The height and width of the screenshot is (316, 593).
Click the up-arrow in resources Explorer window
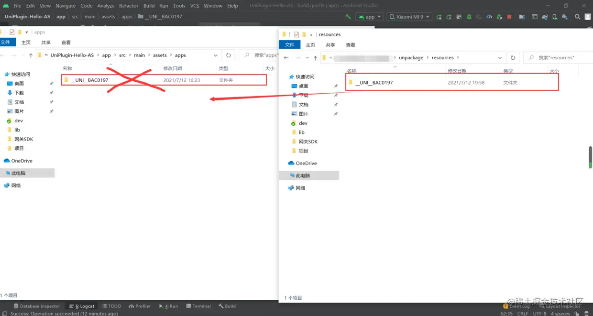(316, 58)
